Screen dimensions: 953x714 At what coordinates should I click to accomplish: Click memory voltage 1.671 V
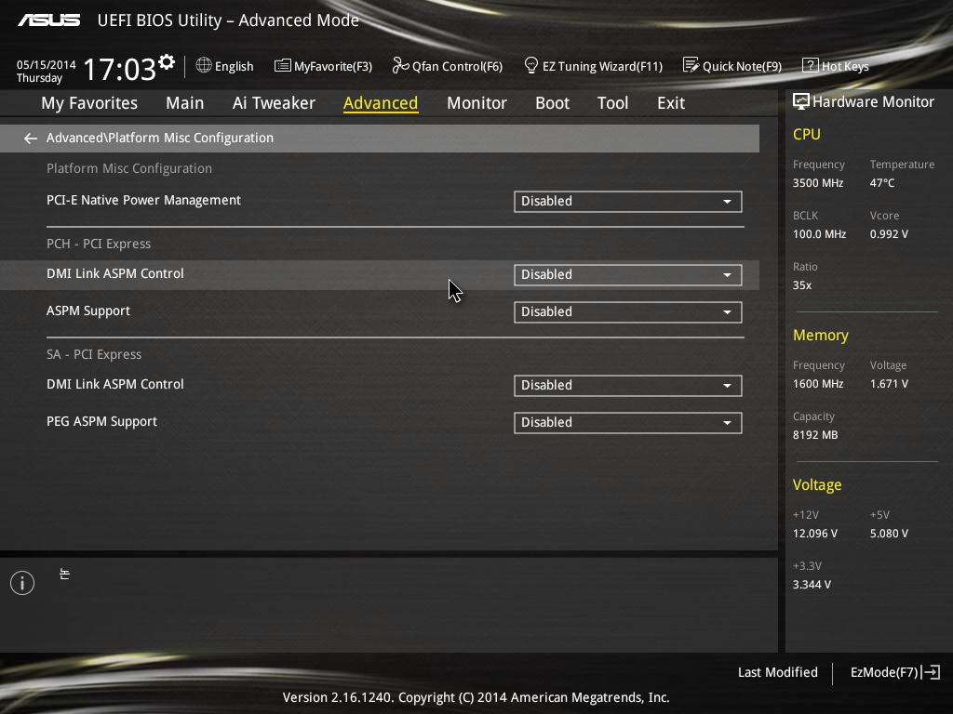[889, 384]
